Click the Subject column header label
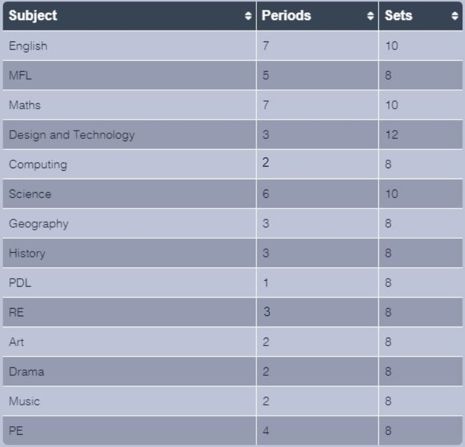The height and width of the screenshot is (447, 465). click(x=33, y=16)
